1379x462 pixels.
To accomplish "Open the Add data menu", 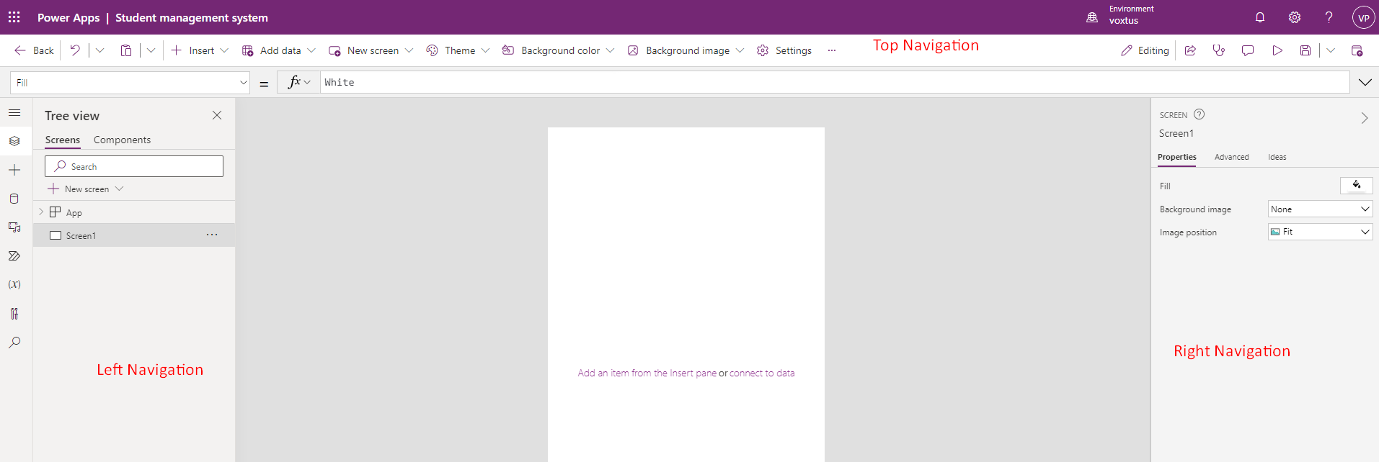I will pos(278,50).
